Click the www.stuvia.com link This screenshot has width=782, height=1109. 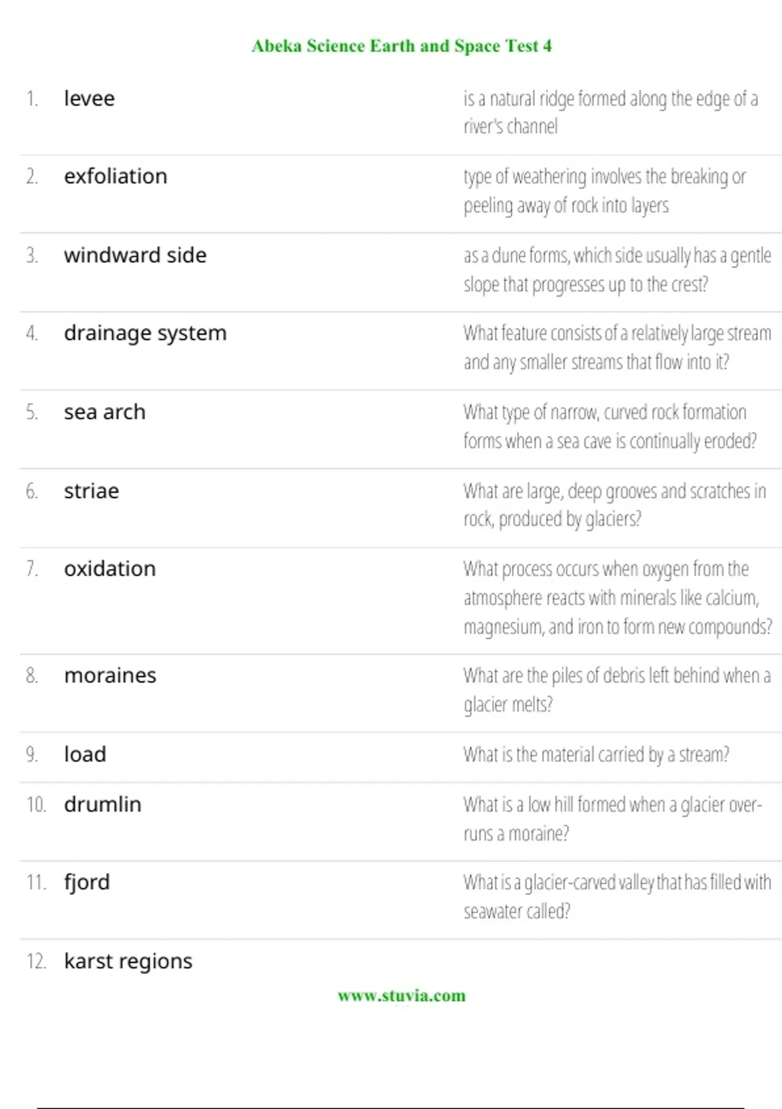(401, 995)
